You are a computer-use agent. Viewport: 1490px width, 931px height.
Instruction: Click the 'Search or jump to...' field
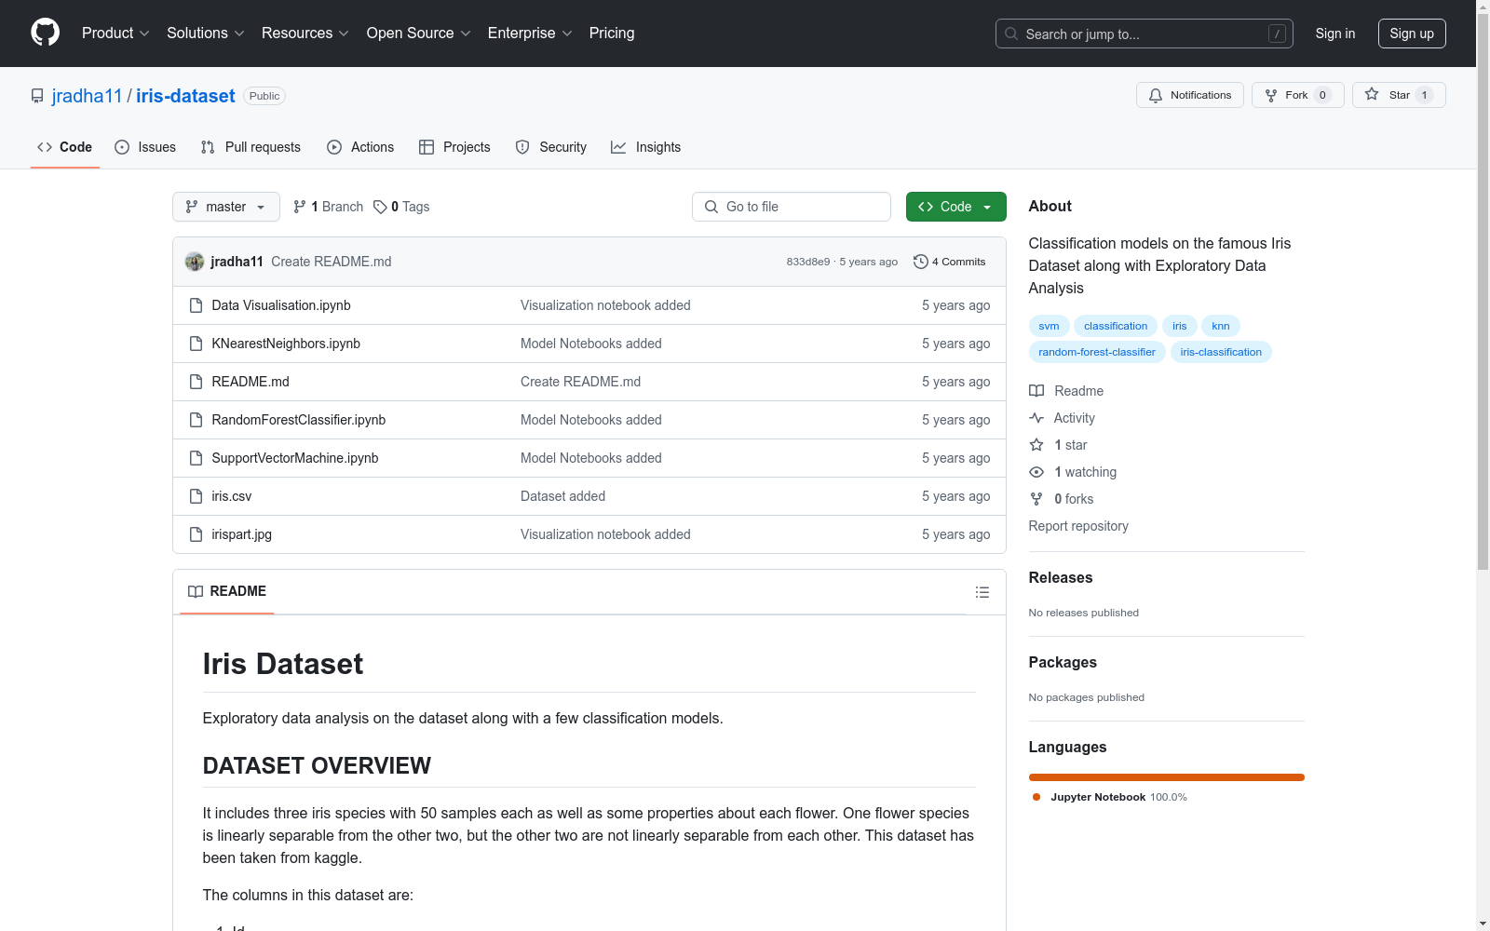(x=1145, y=34)
